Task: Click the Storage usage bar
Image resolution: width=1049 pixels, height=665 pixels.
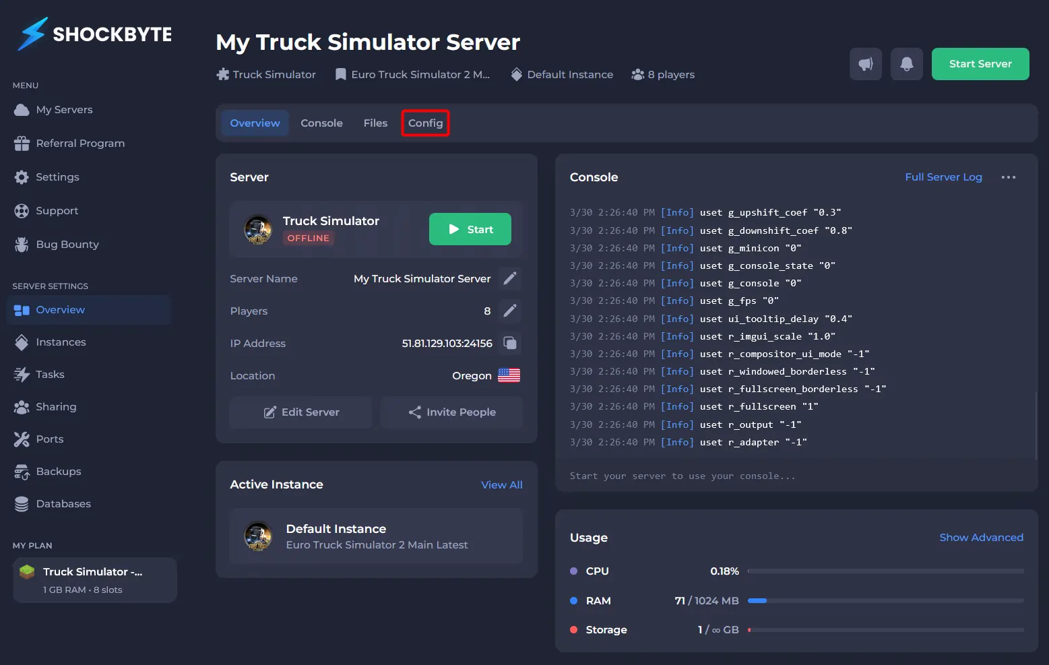Action: 886,630
